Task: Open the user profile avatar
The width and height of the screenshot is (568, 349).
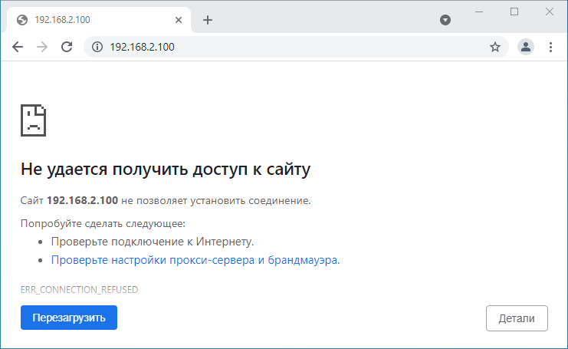Action: pos(526,47)
